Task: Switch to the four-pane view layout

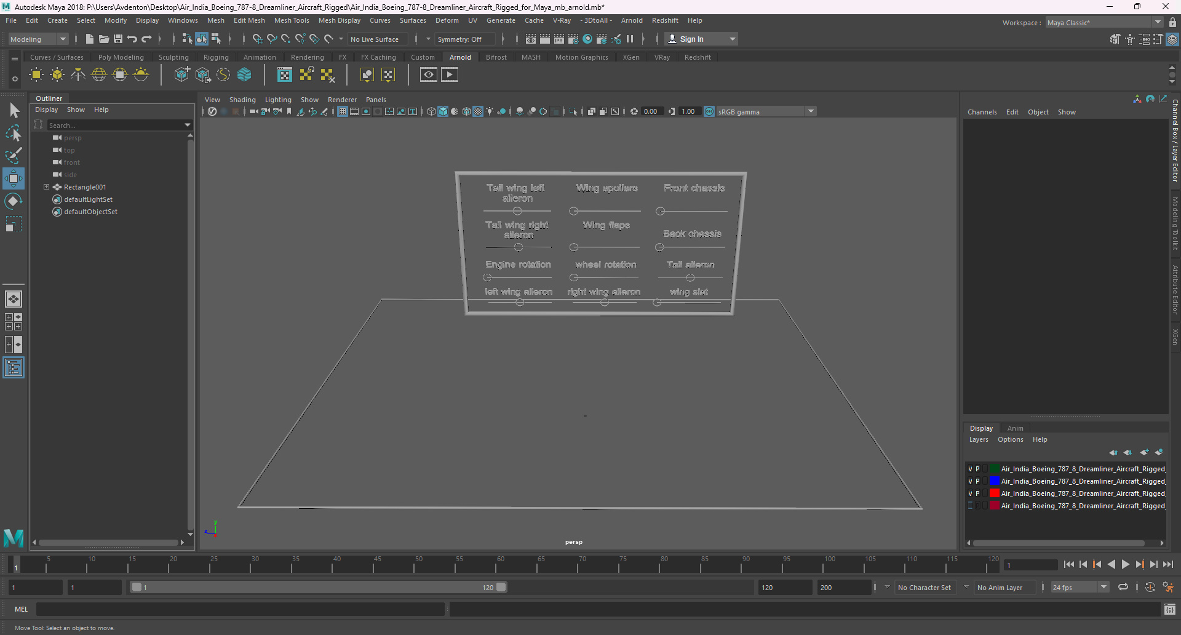Action: [x=14, y=322]
